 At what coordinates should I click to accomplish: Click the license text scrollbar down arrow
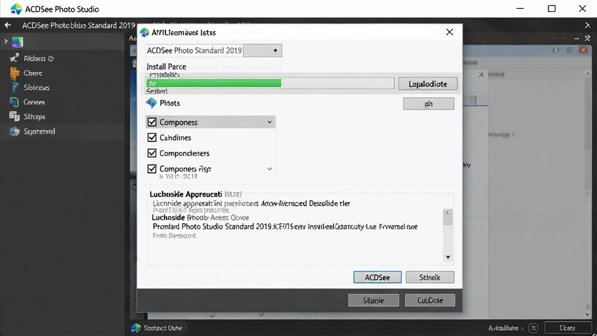click(x=448, y=257)
